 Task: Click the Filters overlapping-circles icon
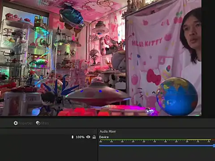pos(38,123)
